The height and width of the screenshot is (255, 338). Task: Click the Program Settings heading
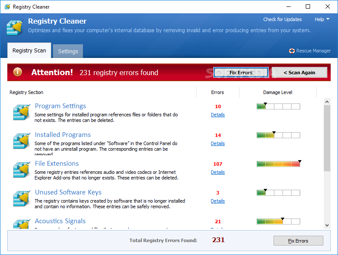click(60, 106)
